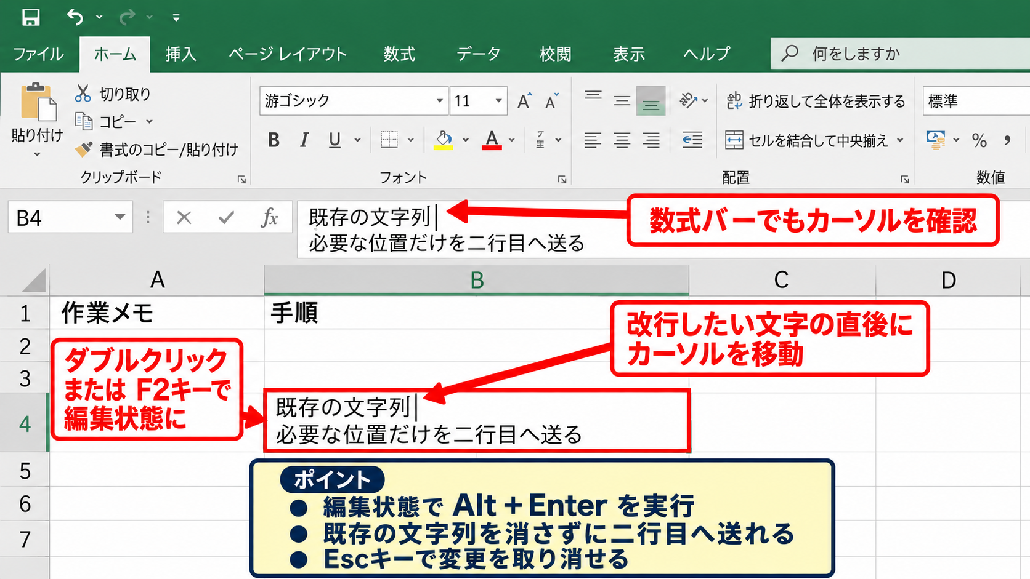Switch to the 数式 tab
This screenshot has height=579, width=1030.
399,54
